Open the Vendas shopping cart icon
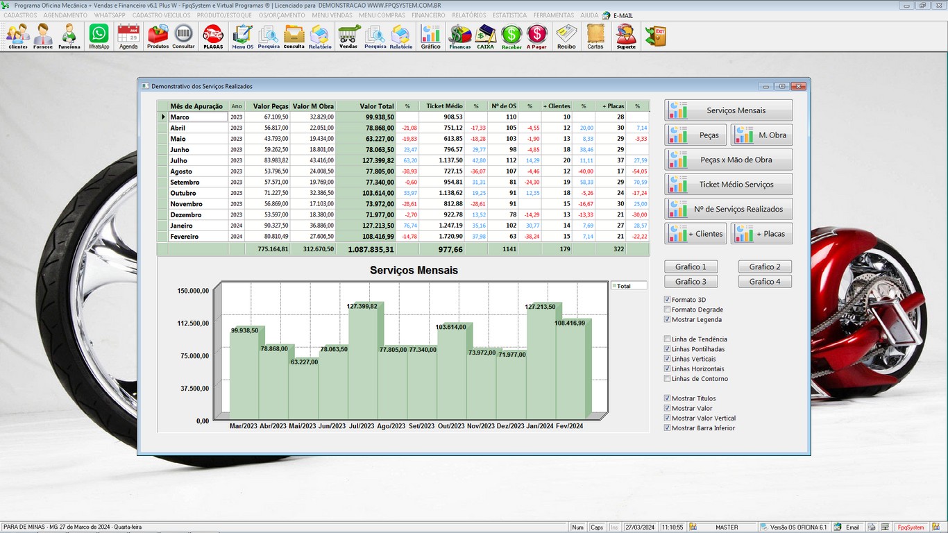The width and height of the screenshot is (948, 533). (349, 36)
